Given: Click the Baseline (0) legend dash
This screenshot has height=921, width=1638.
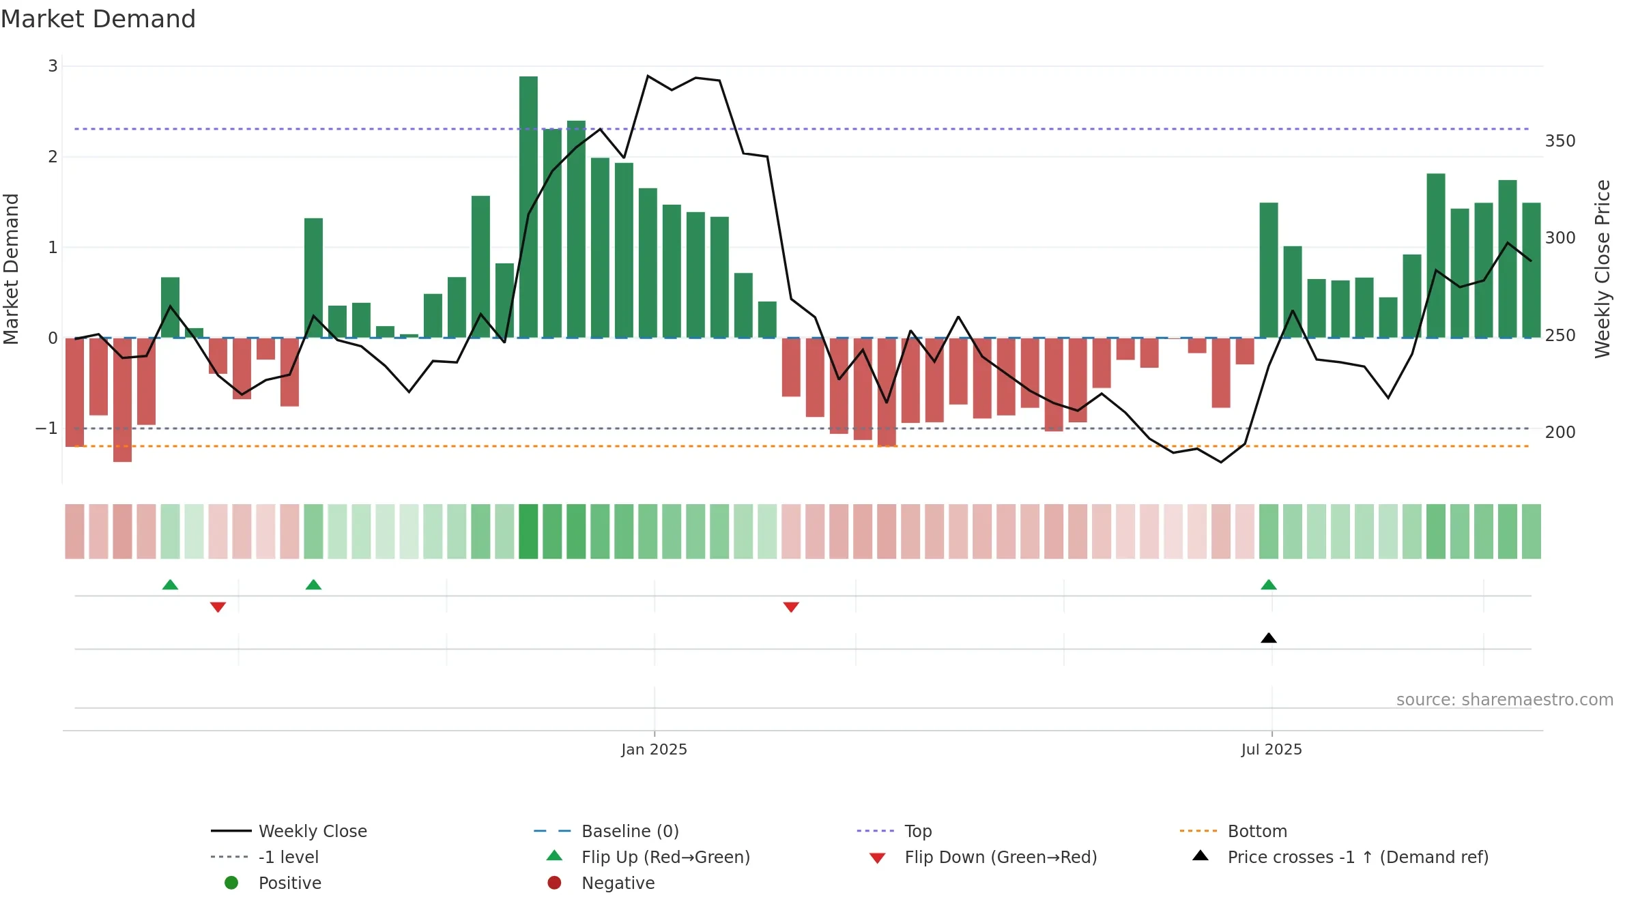Looking at the screenshot, I should click(552, 831).
